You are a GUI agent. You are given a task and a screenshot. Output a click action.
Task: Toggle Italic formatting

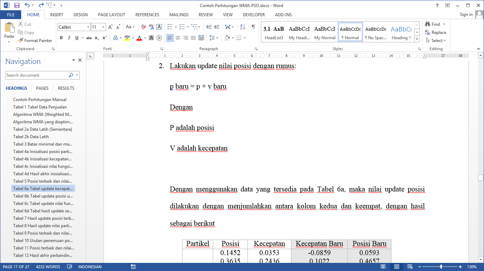pyautogui.click(x=69, y=38)
